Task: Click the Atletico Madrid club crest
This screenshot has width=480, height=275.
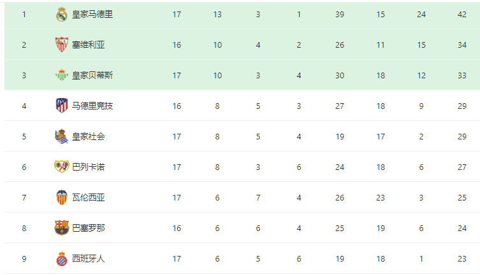Action: 62,106
